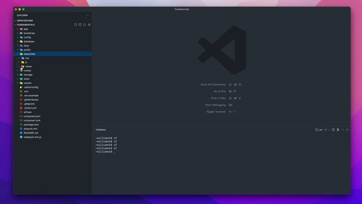Collapse all folders in Explorer
362x204 pixels.
click(x=89, y=25)
